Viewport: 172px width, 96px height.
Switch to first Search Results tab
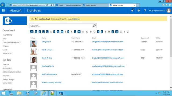[x=96, y=5]
